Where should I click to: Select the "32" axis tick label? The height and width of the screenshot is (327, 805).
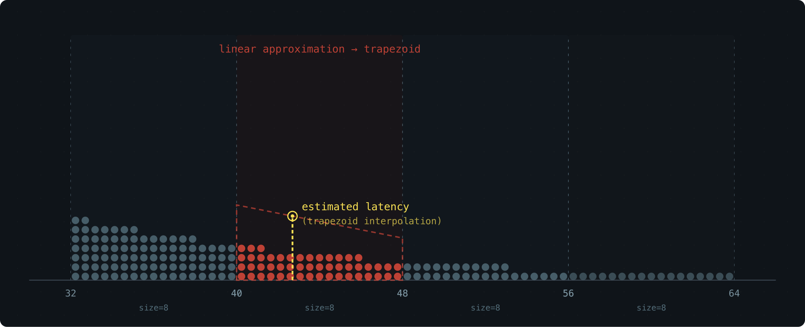pyautogui.click(x=70, y=294)
